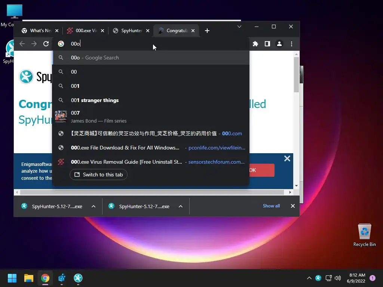Open the volume speaker tray icon
The image size is (383, 287).
coord(338,278)
